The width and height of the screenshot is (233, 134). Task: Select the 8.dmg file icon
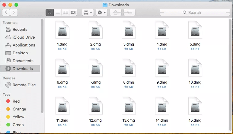point(129,68)
